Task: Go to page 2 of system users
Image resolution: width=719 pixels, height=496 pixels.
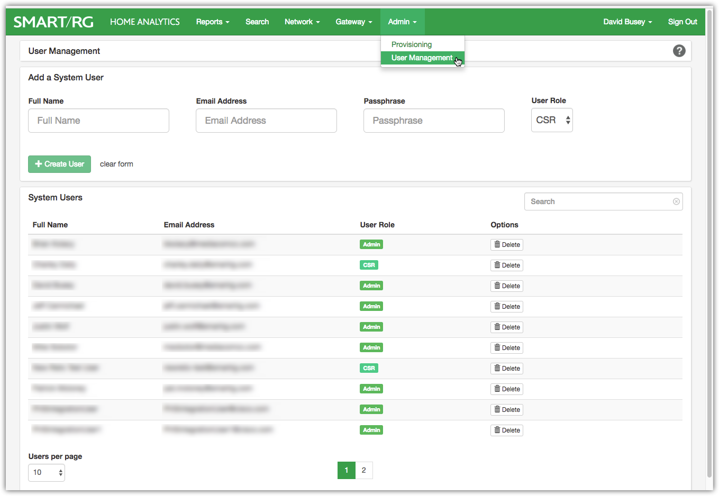Action: pos(363,470)
